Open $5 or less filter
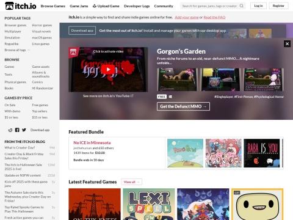Image resolution: width=293 pixels, height=220 pixels. click(x=12, y=117)
